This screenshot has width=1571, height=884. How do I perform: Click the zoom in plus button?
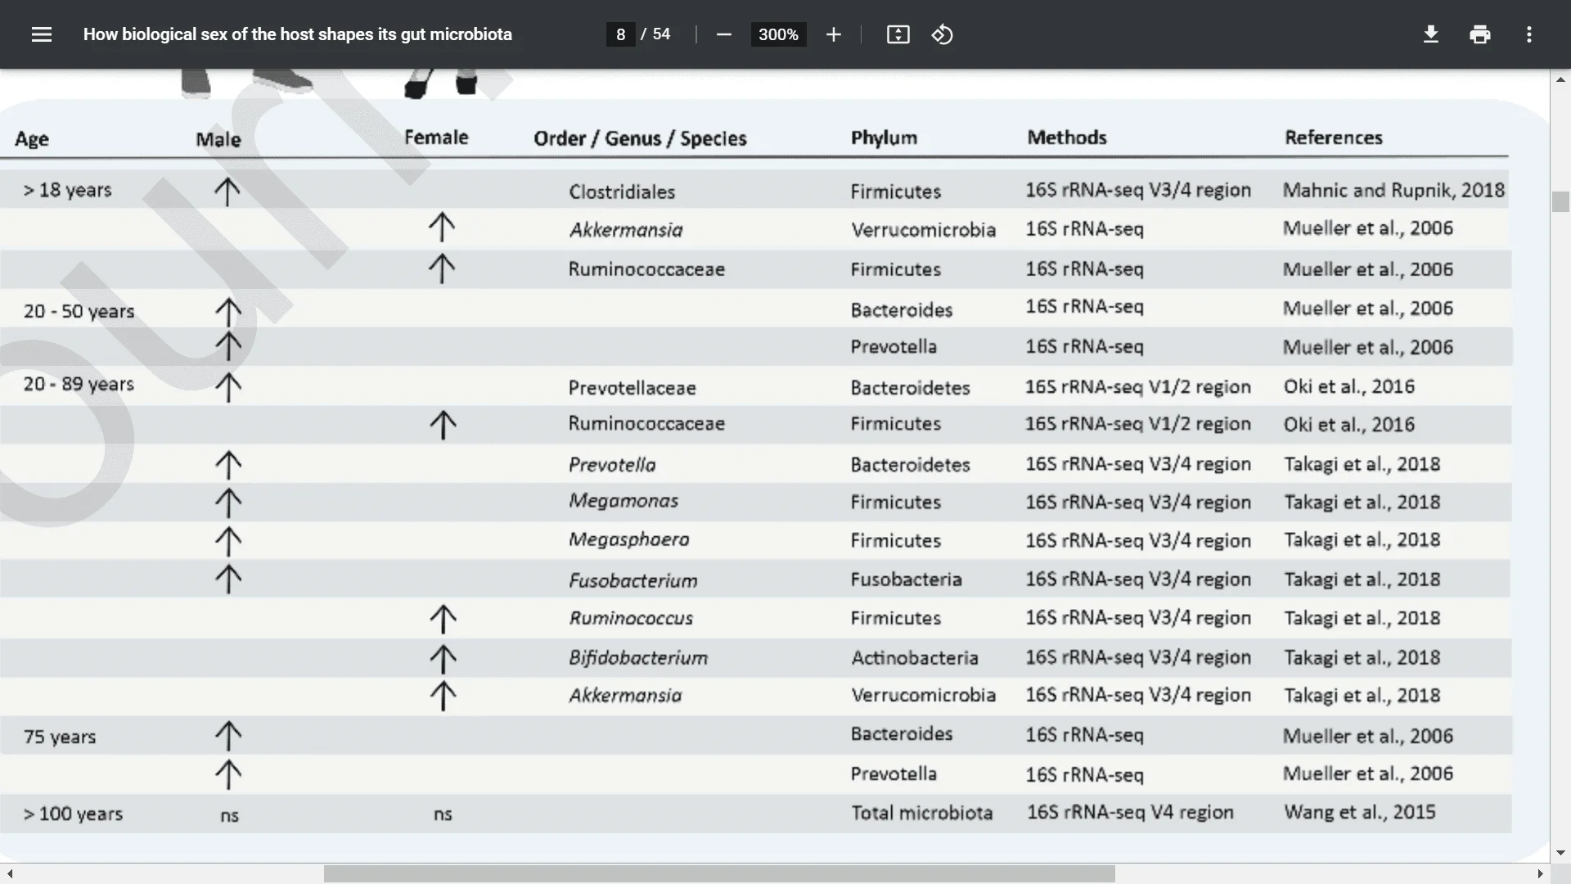pyautogui.click(x=833, y=34)
